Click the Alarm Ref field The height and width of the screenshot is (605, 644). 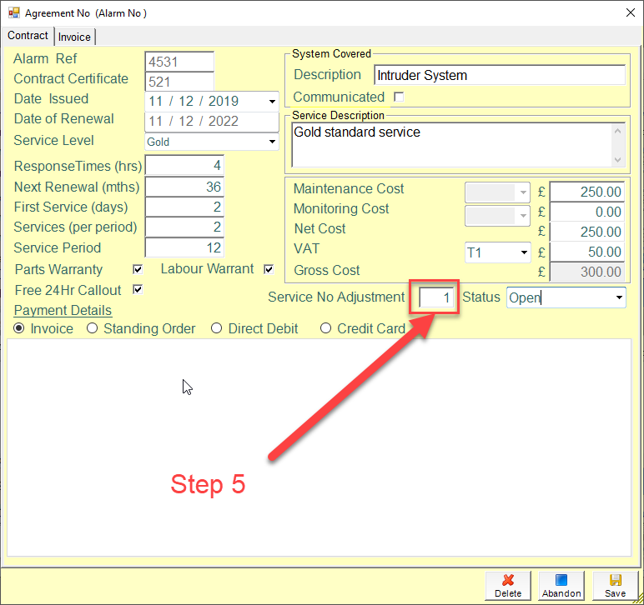click(179, 62)
